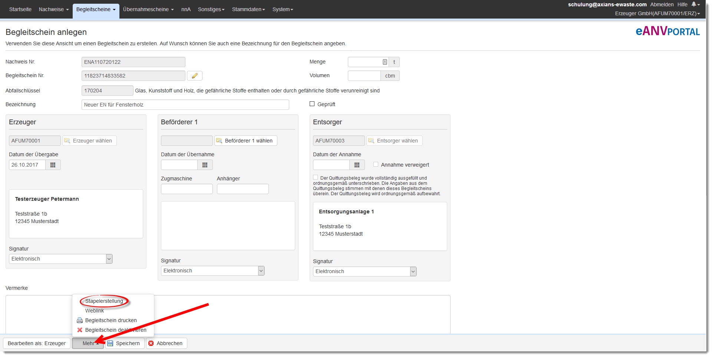Expand the Stammdaten menu
The image size is (712, 357).
pos(248,9)
